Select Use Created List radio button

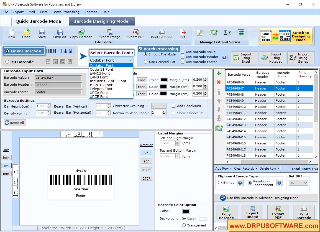(145, 62)
